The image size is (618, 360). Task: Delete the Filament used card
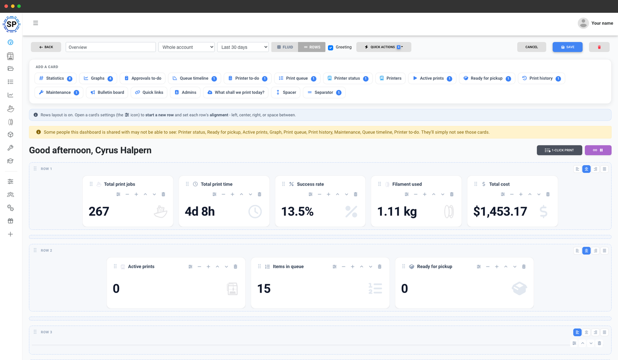coord(452,194)
